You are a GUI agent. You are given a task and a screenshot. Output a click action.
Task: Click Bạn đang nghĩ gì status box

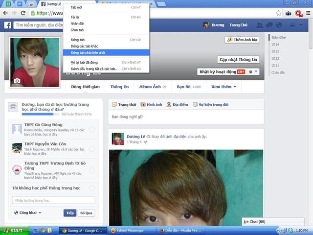(186, 117)
